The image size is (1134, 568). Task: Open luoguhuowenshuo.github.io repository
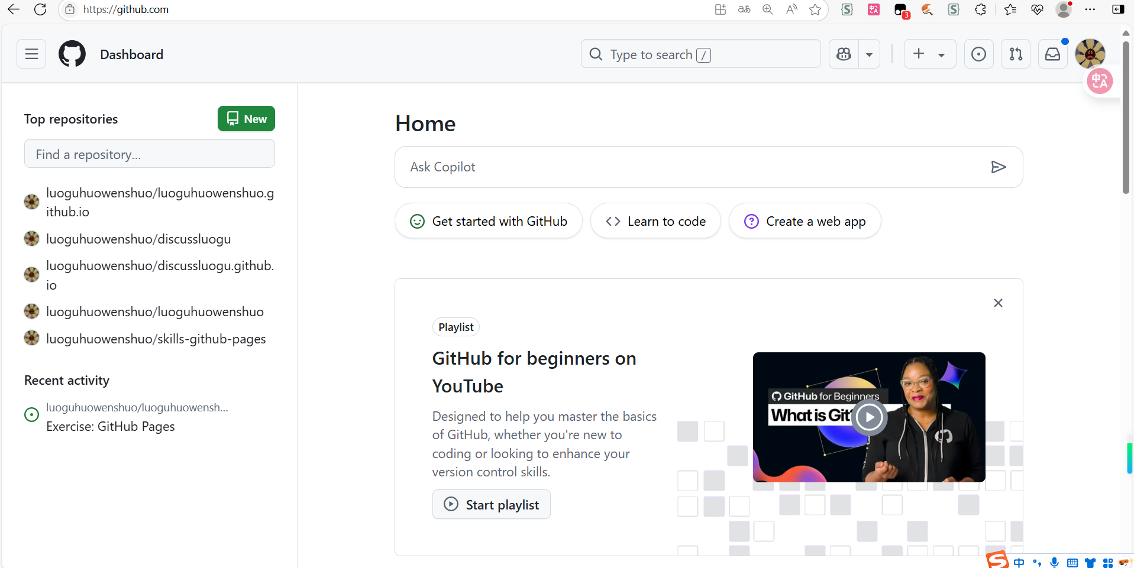pyautogui.click(x=160, y=202)
